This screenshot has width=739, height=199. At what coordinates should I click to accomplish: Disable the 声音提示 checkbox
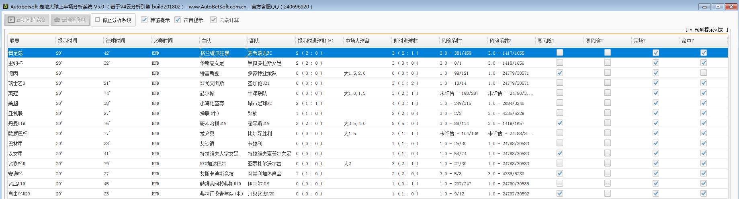(x=178, y=20)
